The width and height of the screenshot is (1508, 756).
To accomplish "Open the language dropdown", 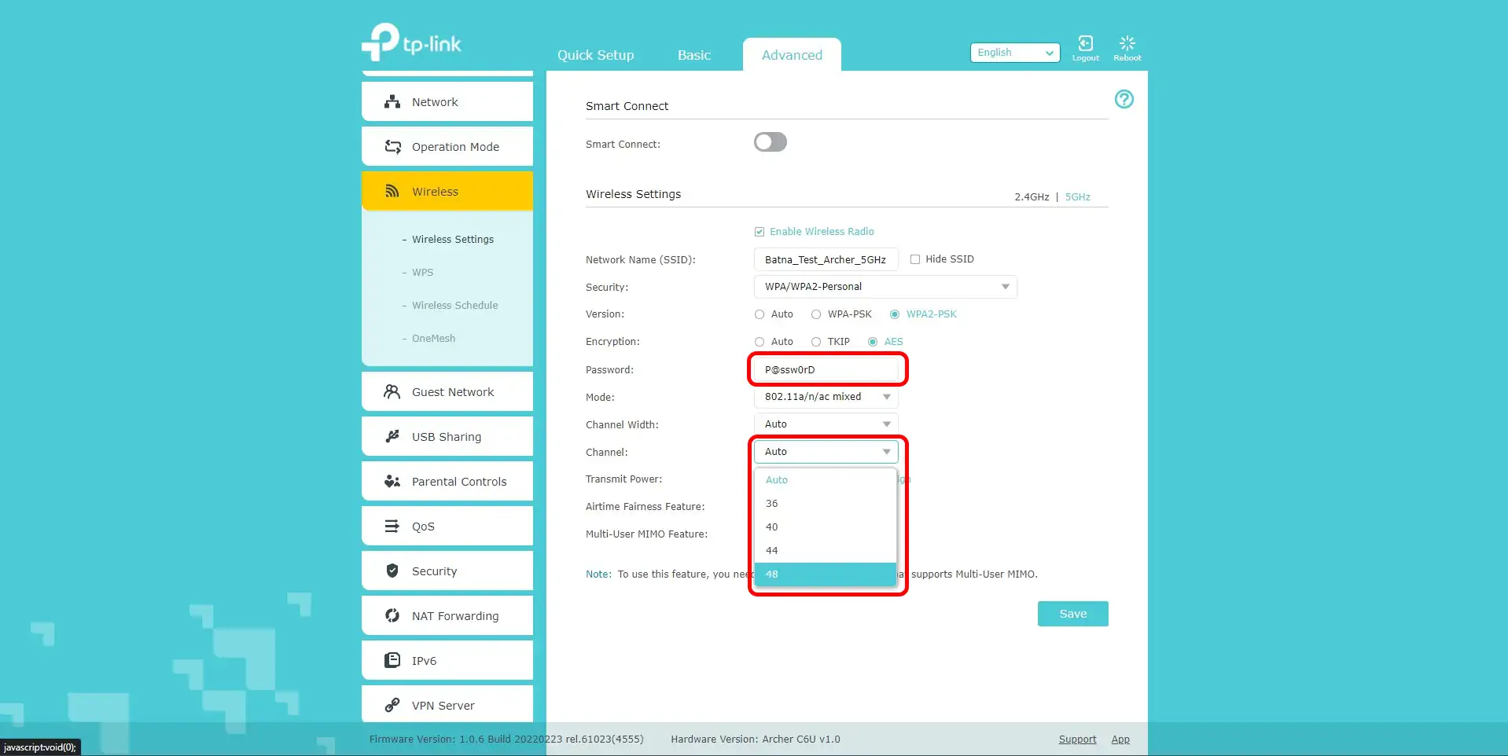I will tap(1014, 53).
